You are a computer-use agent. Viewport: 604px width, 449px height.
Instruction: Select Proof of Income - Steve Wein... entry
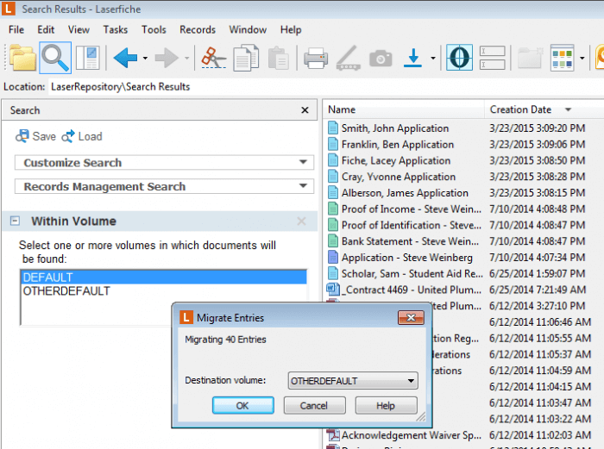click(412, 209)
